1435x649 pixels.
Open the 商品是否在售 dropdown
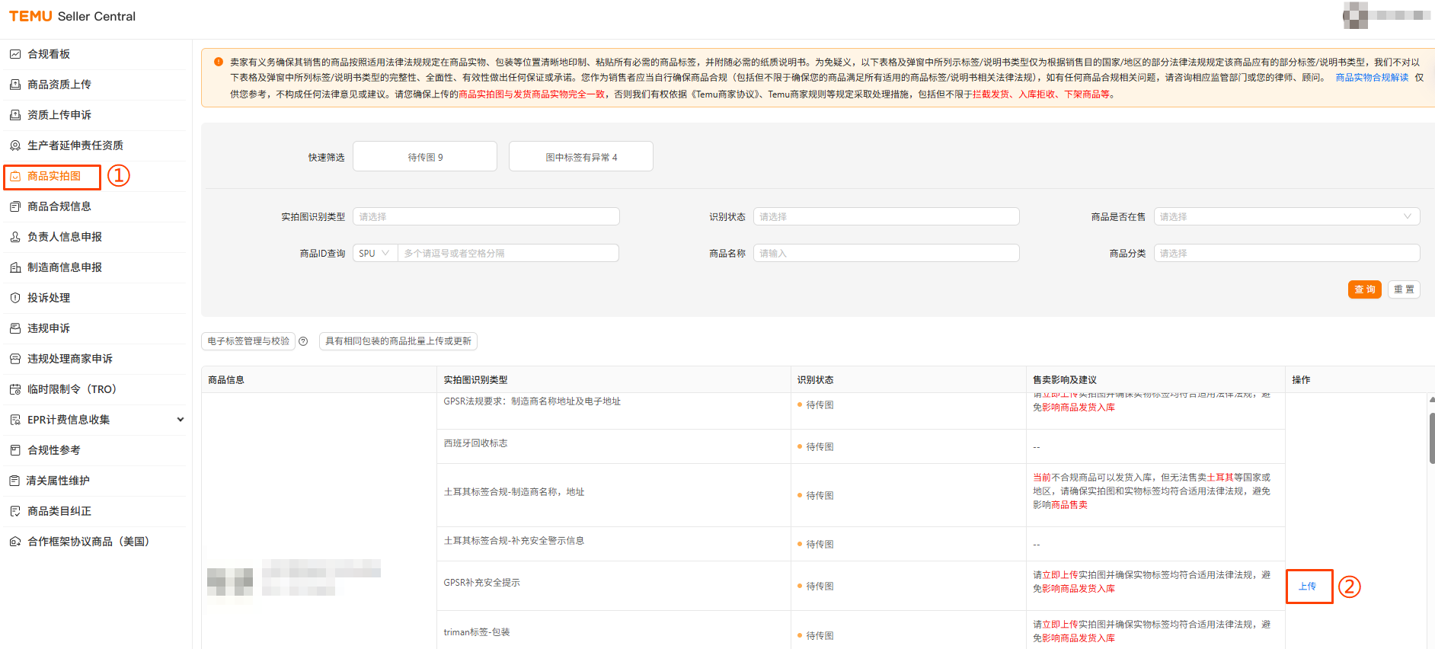click(x=1286, y=217)
